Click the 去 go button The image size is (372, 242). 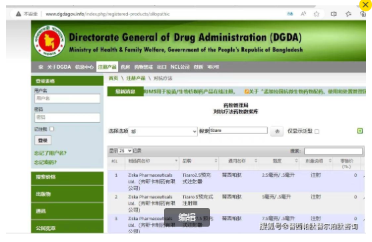[277, 131]
